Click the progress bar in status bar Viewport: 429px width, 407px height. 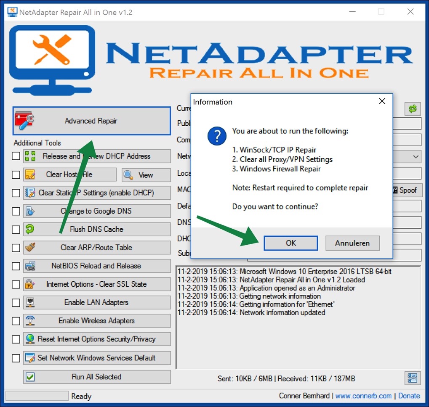tap(37, 396)
